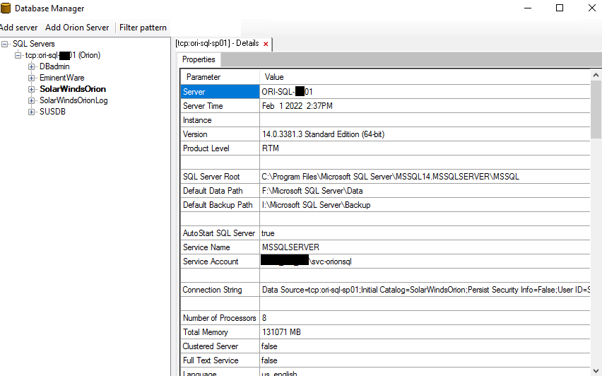
Task: Collapse the SQL Servers root node
Action: pos(5,44)
